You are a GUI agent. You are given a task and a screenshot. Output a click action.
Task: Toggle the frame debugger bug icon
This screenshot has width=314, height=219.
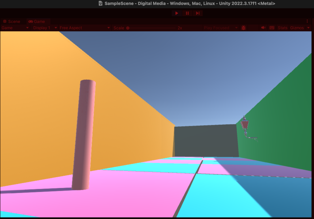pos(243,28)
